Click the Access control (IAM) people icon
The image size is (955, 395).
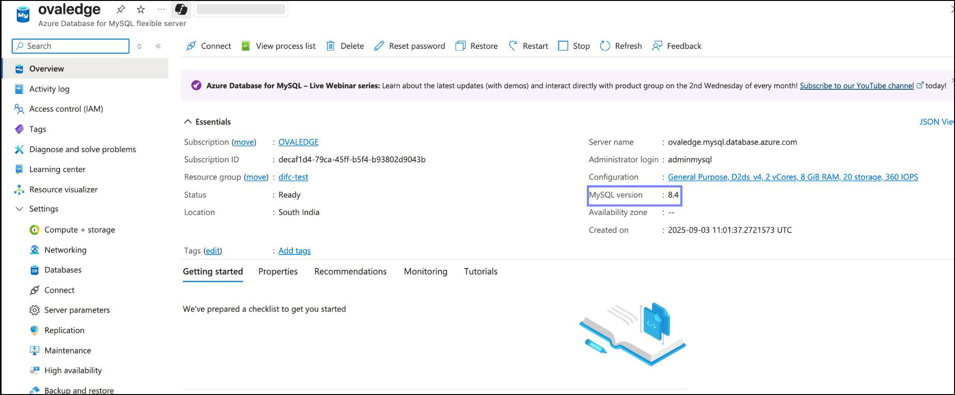[x=19, y=109]
